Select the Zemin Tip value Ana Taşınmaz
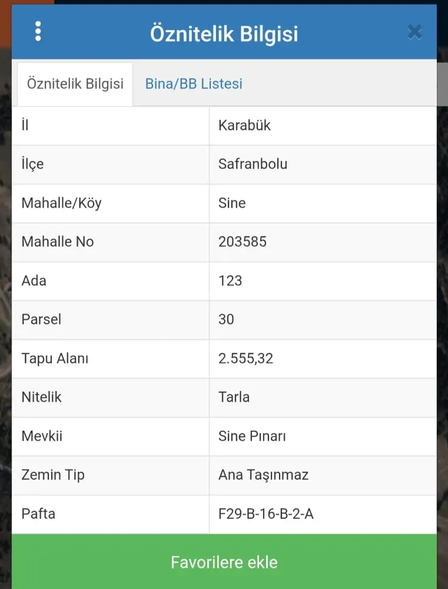448x589 pixels. click(x=263, y=475)
